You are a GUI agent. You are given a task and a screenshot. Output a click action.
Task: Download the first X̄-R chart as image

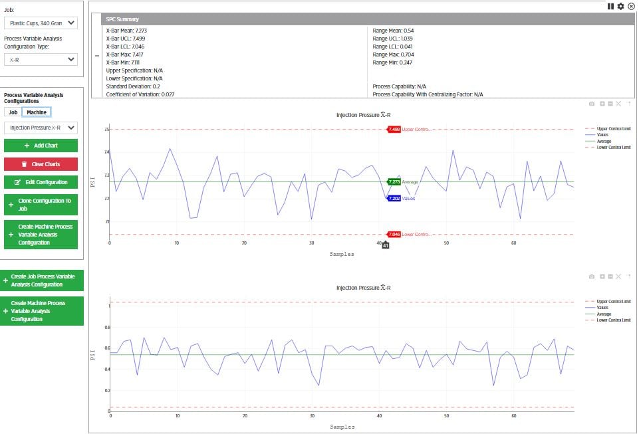(592, 104)
